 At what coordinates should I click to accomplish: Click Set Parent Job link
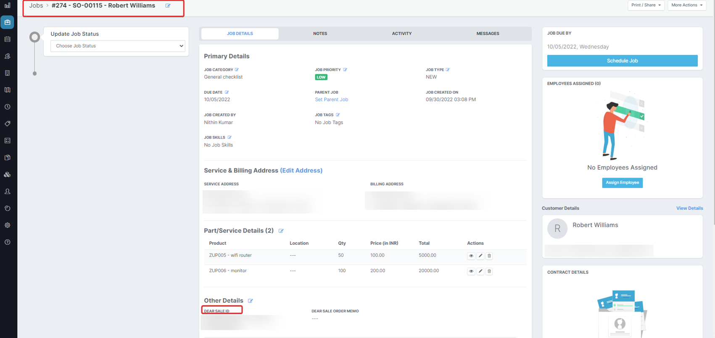(x=331, y=100)
